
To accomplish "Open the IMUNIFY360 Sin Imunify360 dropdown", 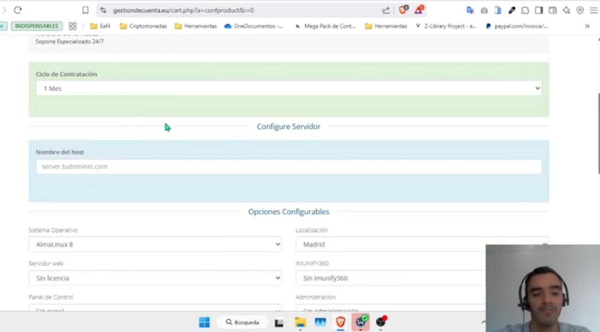I will coord(391,278).
